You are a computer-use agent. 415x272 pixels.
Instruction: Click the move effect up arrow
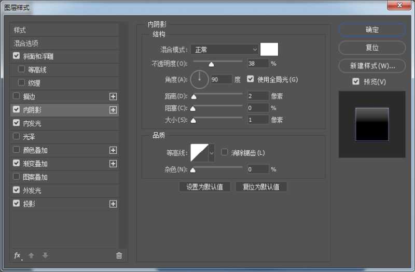click(31, 255)
